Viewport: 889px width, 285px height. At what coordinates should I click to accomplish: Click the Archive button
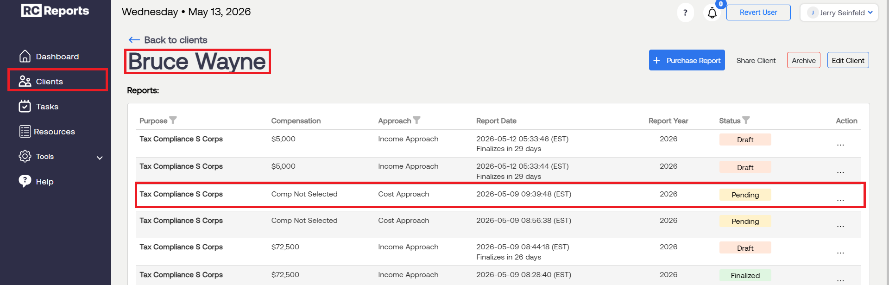pyautogui.click(x=804, y=60)
